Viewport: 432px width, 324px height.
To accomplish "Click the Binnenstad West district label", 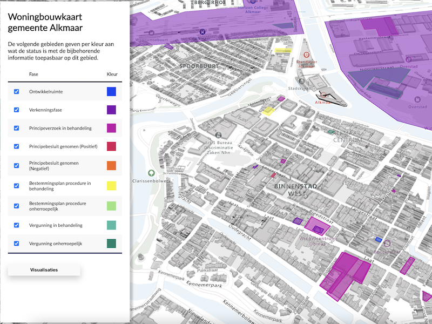I will [x=290, y=190].
